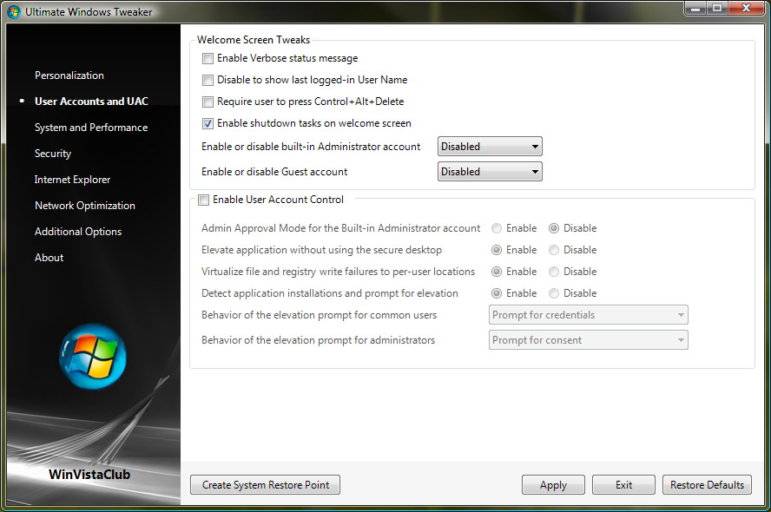
Task: Uncheck Enable shutdown tasks on welcome screen
Action: [208, 123]
